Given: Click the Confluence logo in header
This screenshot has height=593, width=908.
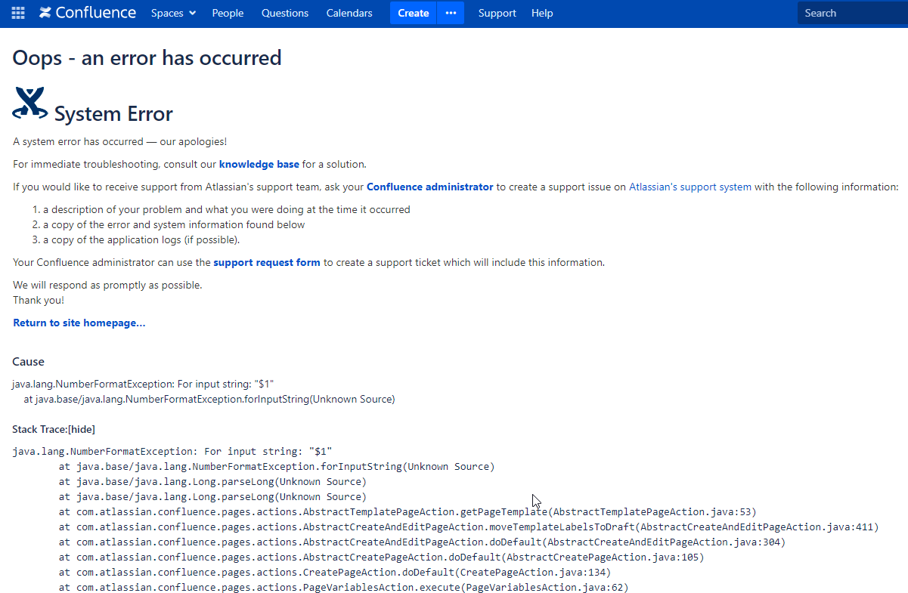Looking at the screenshot, I should point(88,13).
